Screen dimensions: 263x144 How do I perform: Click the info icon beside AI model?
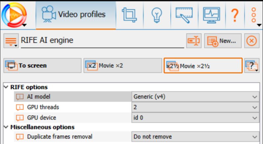click(20, 97)
